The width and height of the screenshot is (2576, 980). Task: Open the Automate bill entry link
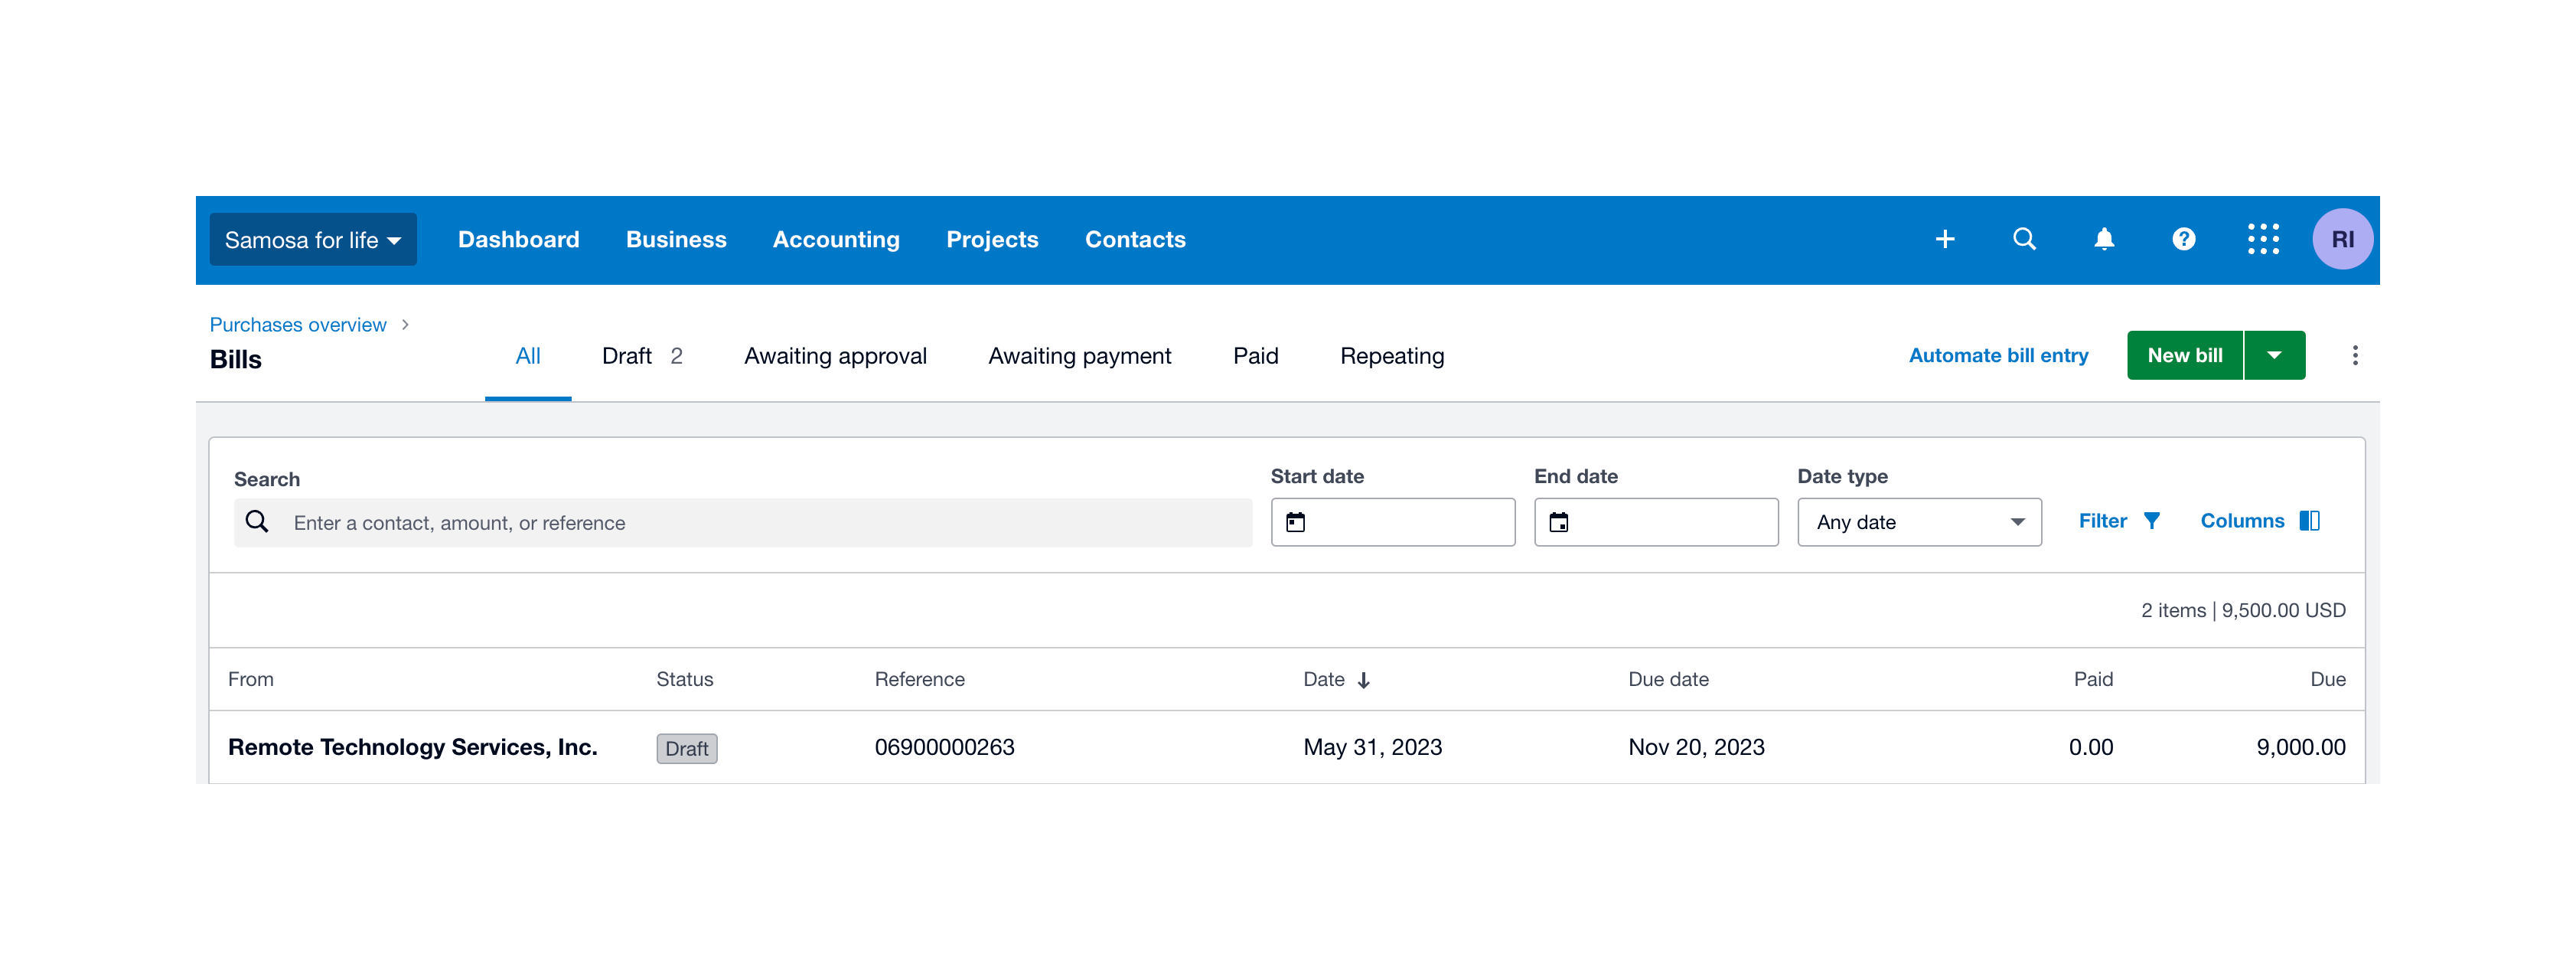click(x=1998, y=355)
